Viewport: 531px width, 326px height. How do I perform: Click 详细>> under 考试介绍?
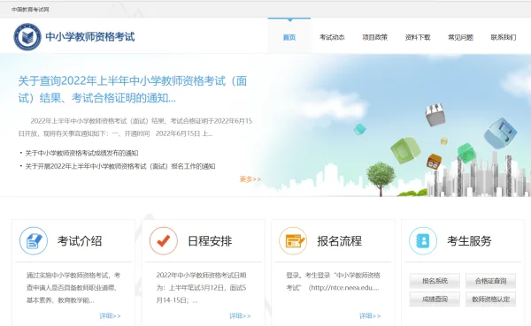point(110,316)
